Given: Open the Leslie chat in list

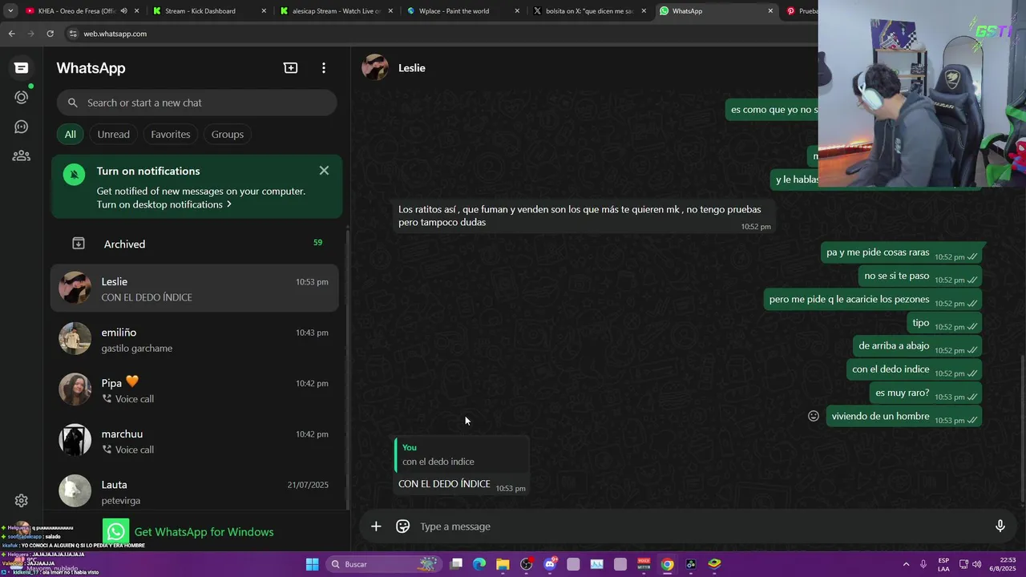Looking at the screenshot, I should tap(195, 288).
